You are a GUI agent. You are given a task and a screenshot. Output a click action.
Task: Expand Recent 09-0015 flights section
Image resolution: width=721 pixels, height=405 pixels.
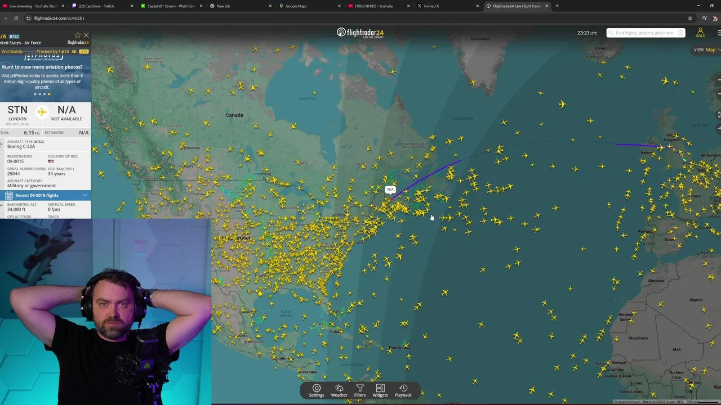coord(46,195)
